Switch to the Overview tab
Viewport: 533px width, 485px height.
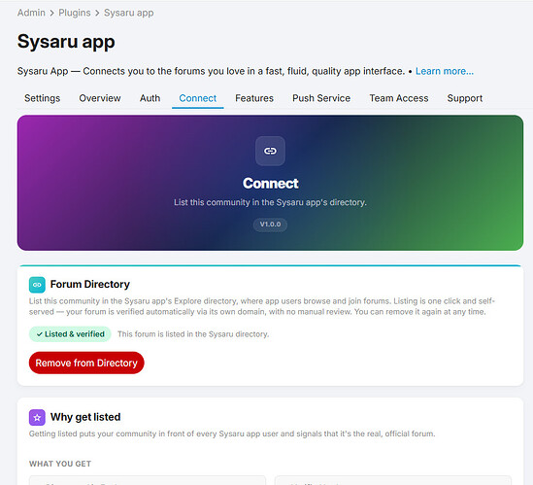100,98
